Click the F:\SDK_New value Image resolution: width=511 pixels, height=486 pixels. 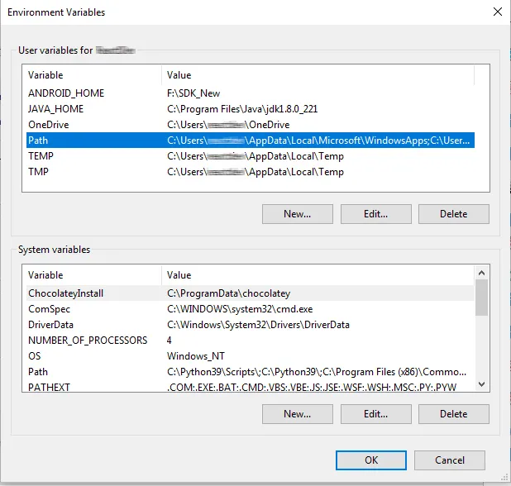coord(193,93)
